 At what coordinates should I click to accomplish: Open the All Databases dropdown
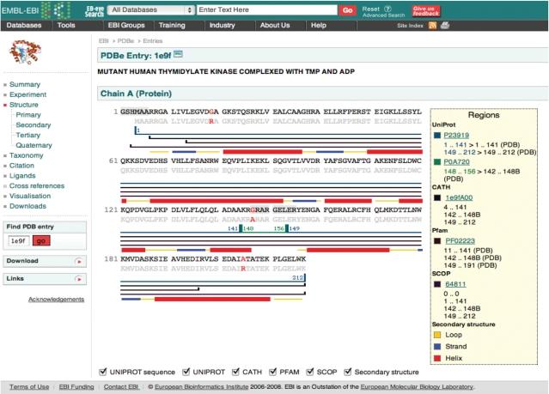point(149,10)
